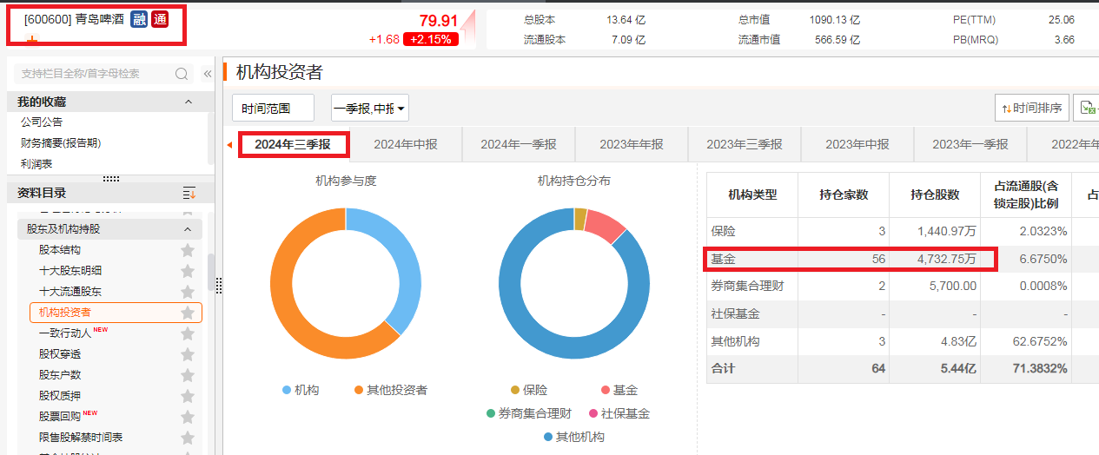1099x455 pixels.
Task: Click the 时间范围 button
Action: pos(273,109)
